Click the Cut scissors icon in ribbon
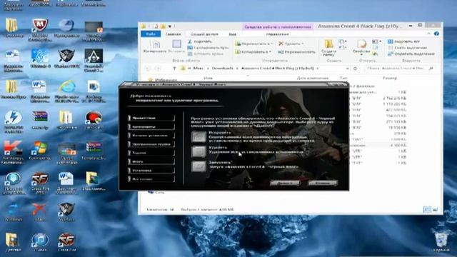 point(190,41)
